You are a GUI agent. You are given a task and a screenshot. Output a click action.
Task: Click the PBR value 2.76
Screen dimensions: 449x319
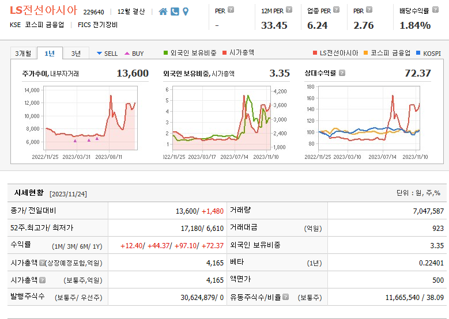(x=364, y=25)
